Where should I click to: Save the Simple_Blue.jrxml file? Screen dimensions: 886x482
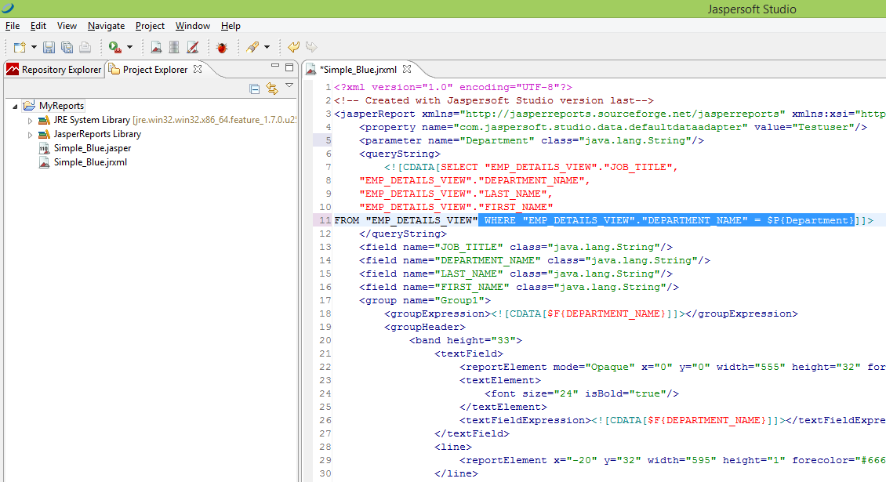[x=49, y=46]
